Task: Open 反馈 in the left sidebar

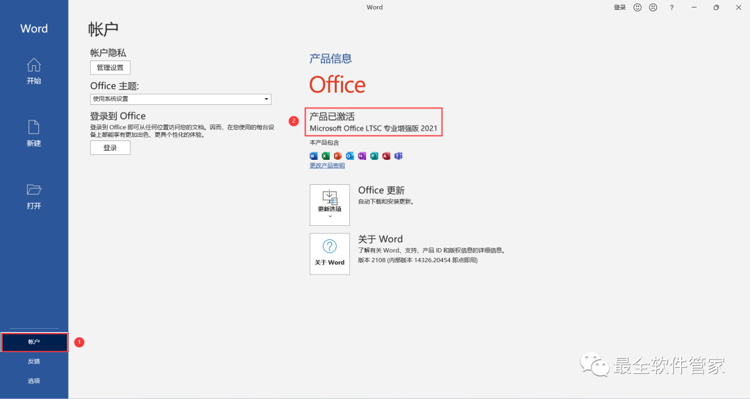Action: coord(34,361)
